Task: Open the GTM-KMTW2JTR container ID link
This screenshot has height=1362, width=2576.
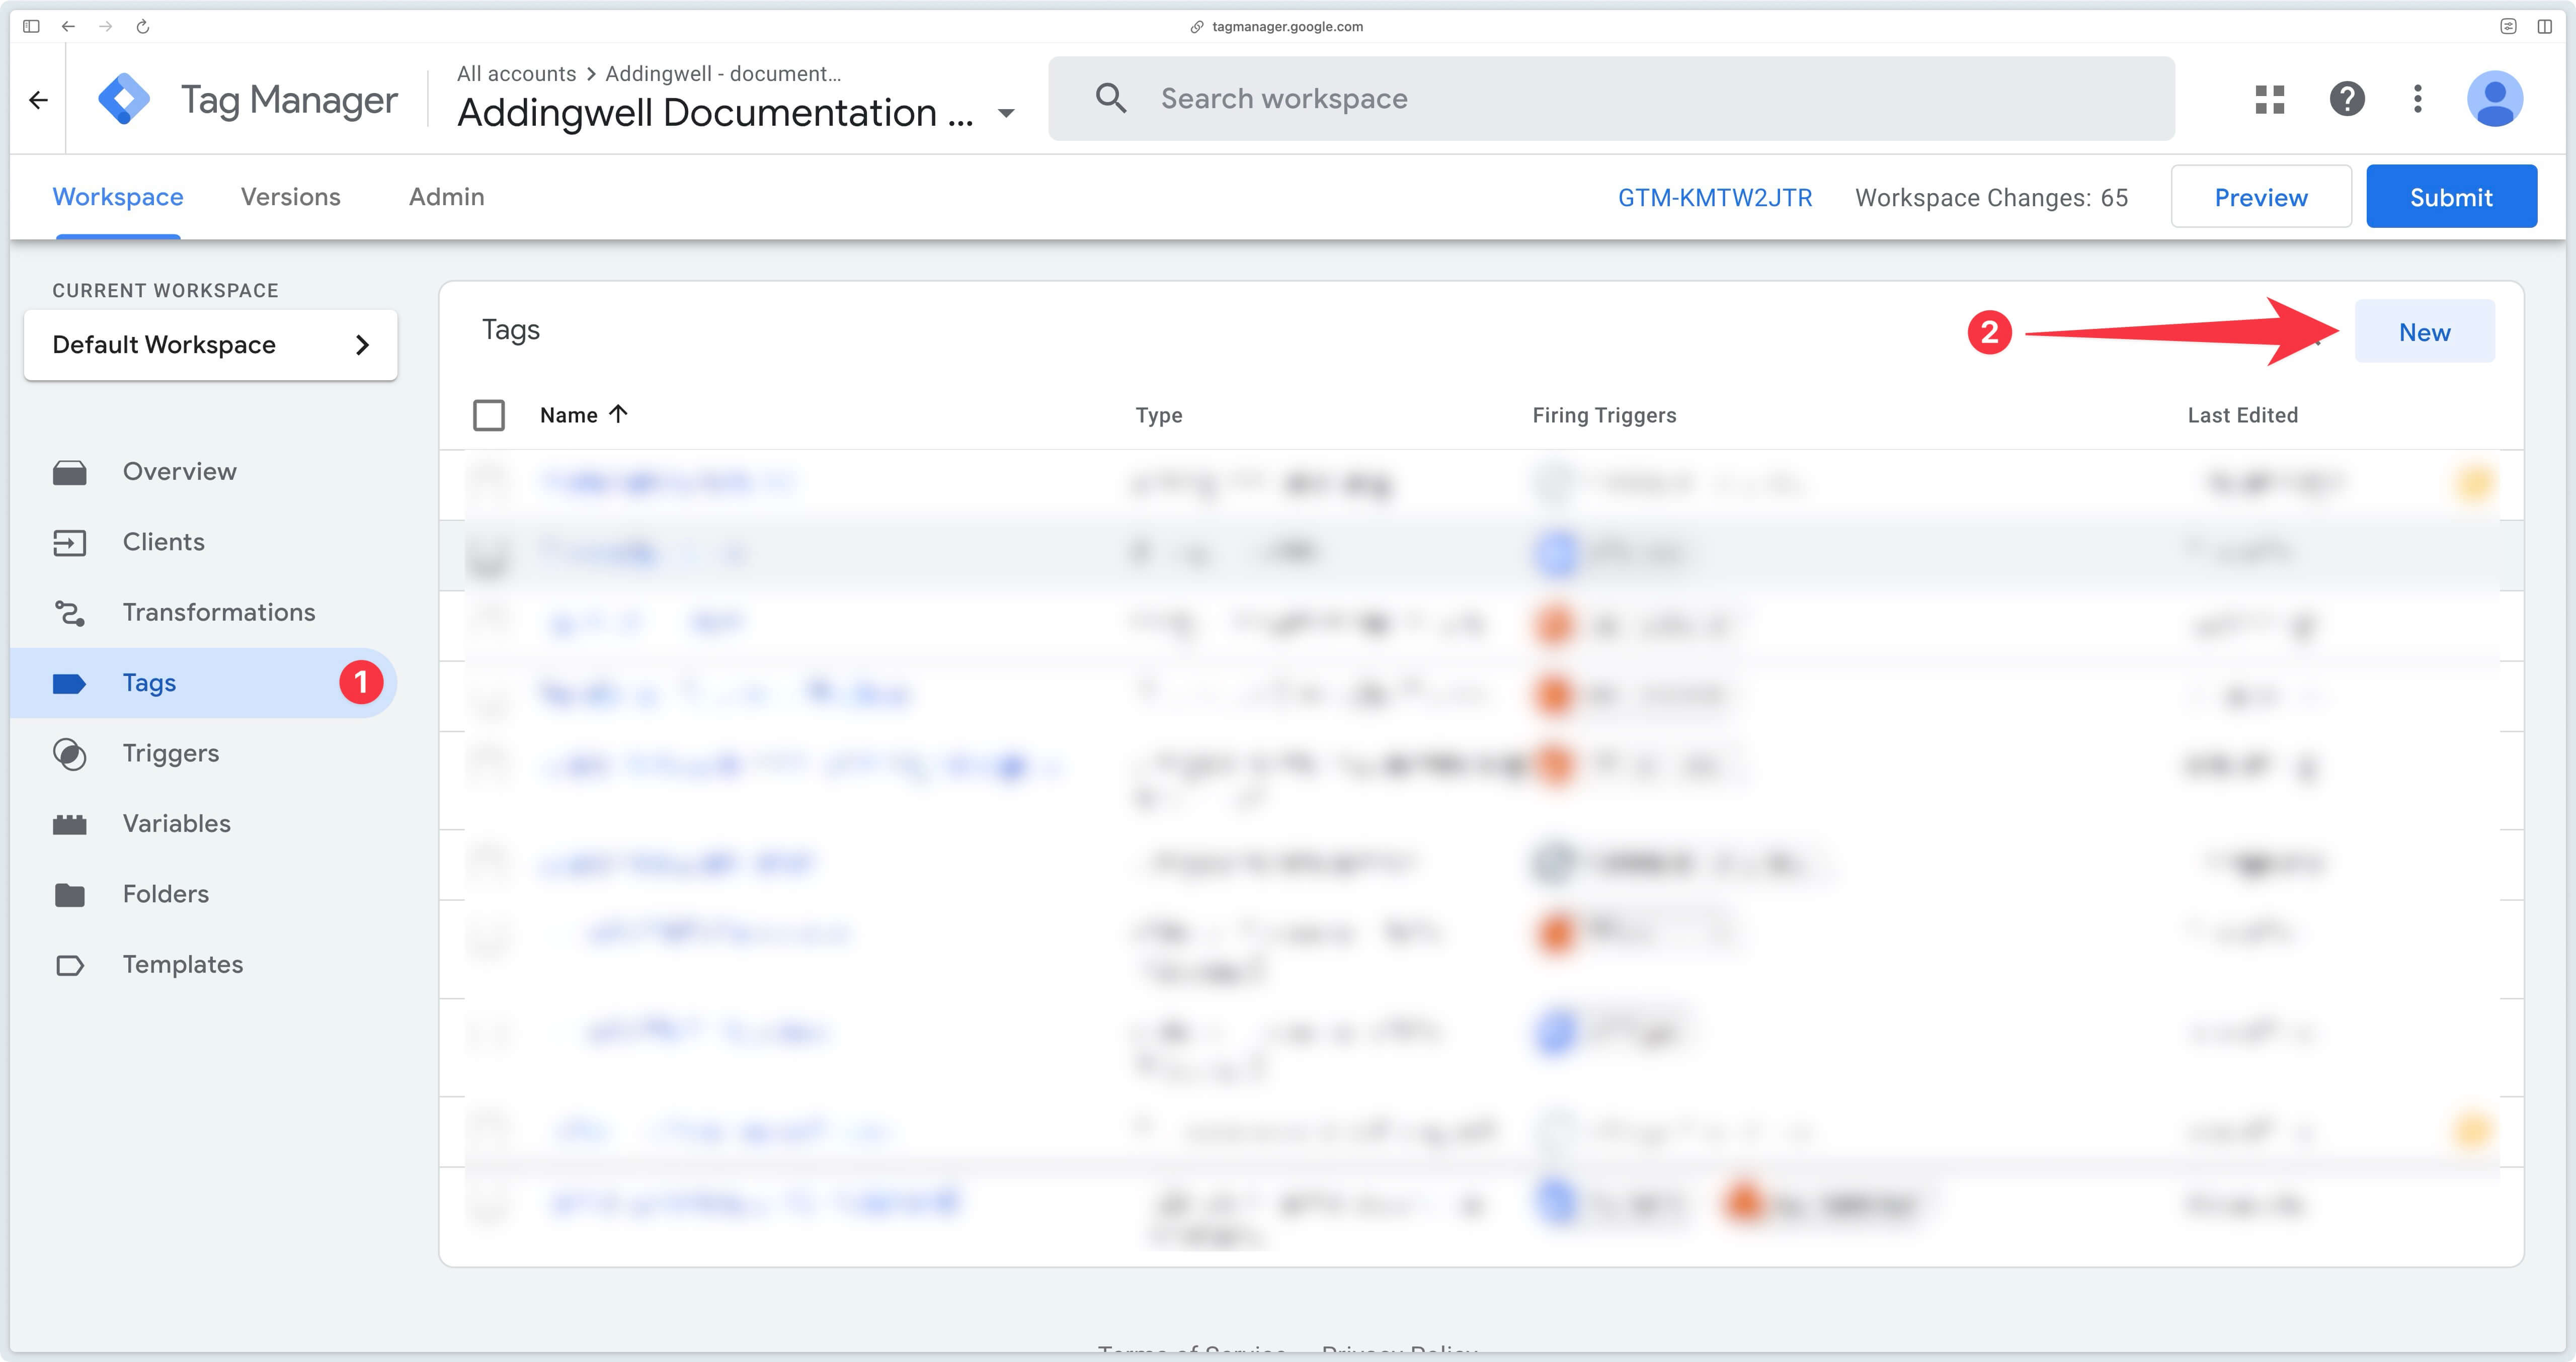Action: 1715,198
